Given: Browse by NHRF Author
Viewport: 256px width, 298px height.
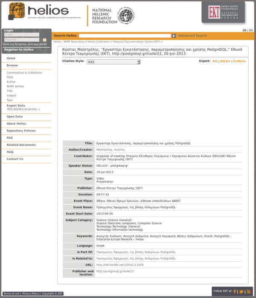Looking at the screenshot, I should (15, 86).
